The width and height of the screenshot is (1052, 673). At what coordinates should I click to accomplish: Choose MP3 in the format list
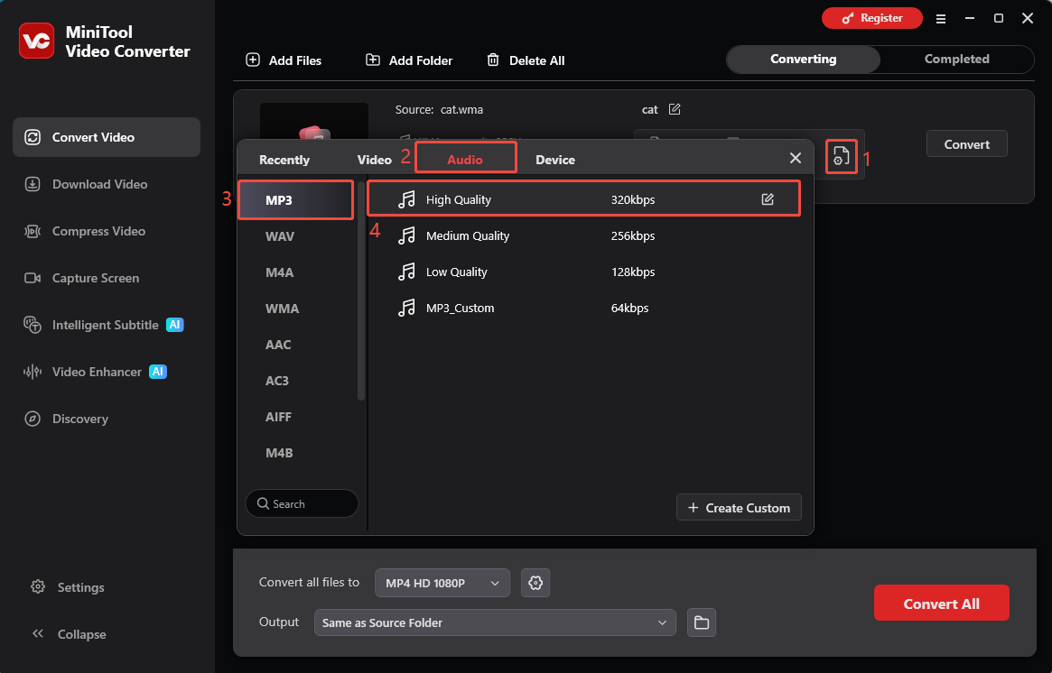click(296, 199)
